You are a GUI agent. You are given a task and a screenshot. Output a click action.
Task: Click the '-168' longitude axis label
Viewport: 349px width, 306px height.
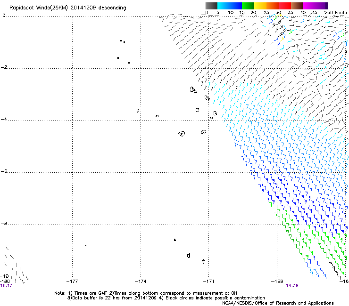click(277, 282)
